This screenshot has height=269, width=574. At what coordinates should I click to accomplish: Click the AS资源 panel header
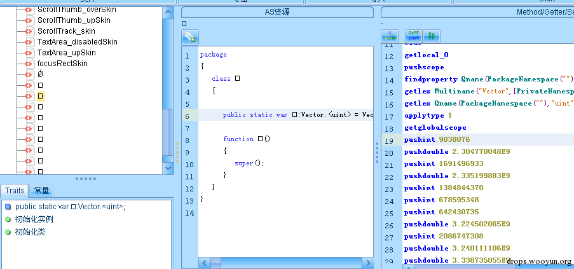pos(277,12)
